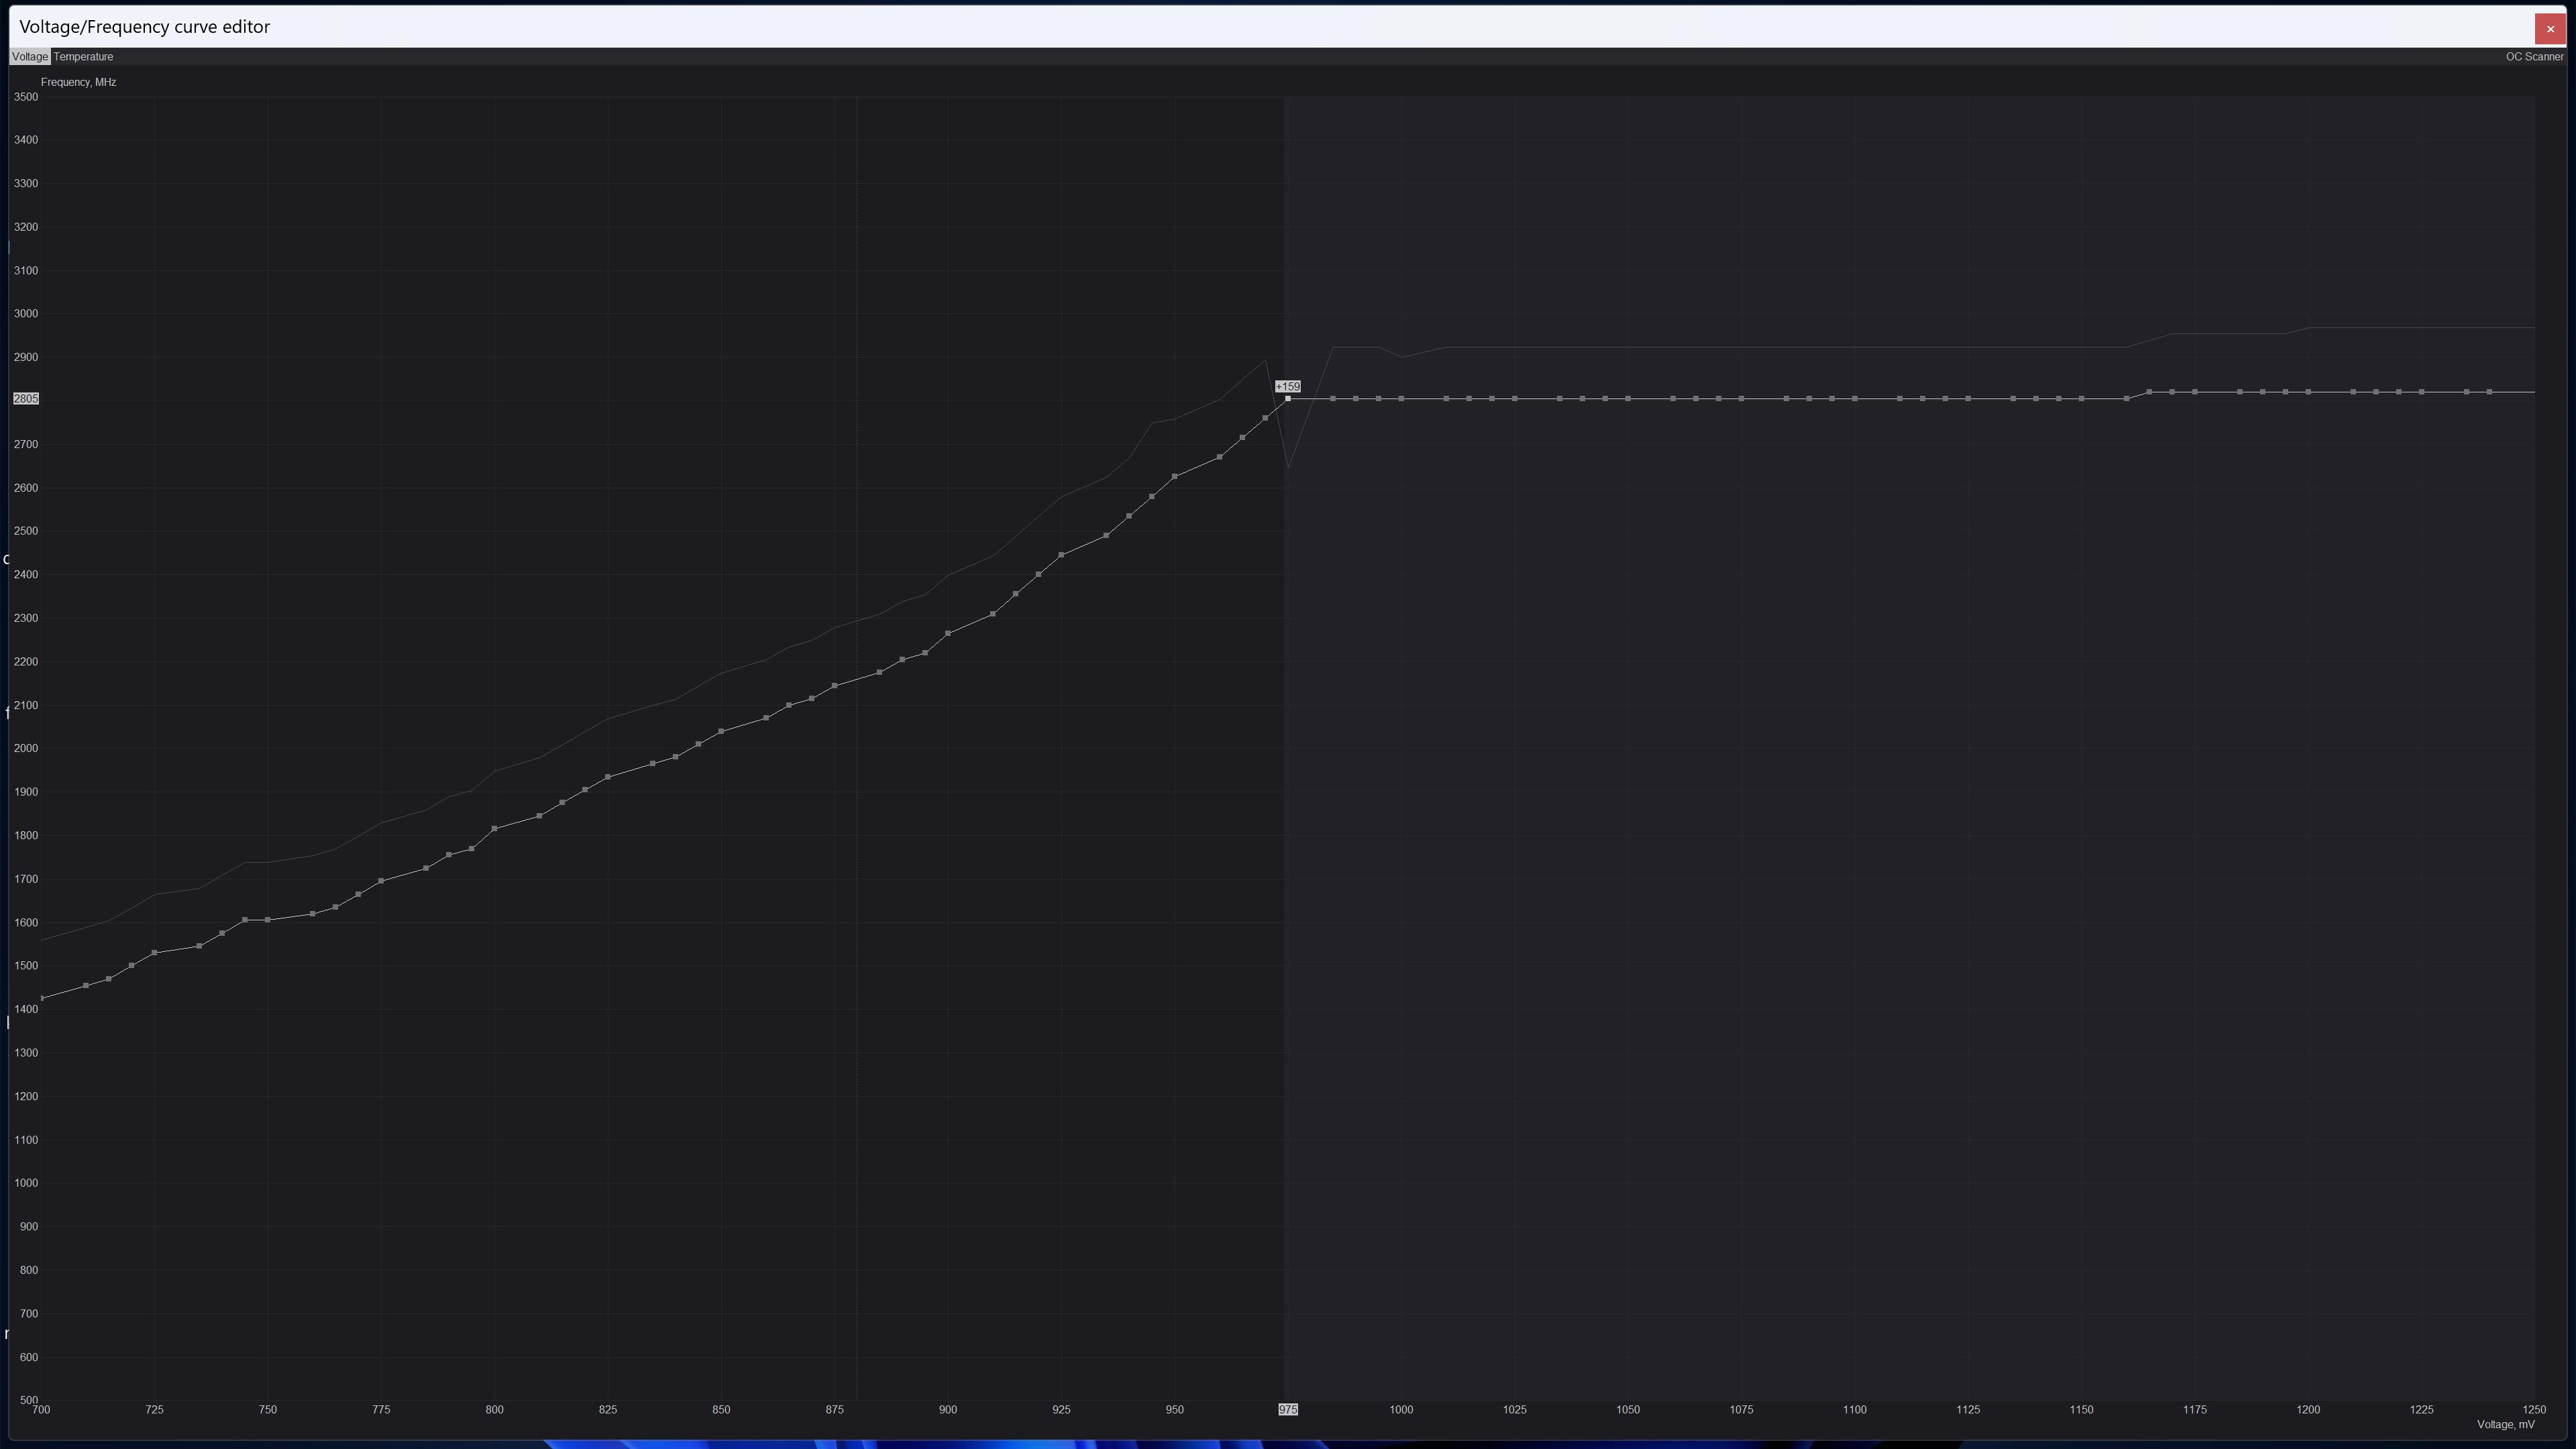This screenshot has height=1449, width=2576.
Task: Select the curve point at 725 mV
Action: point(154,953)
